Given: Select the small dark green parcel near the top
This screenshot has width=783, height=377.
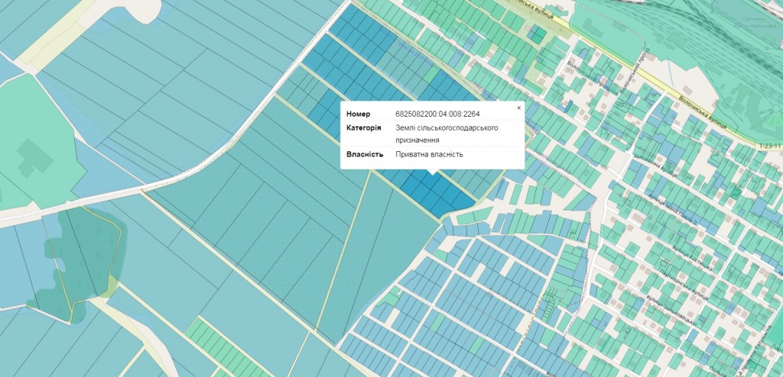Looking at the screenshot, I should [538, 34].
